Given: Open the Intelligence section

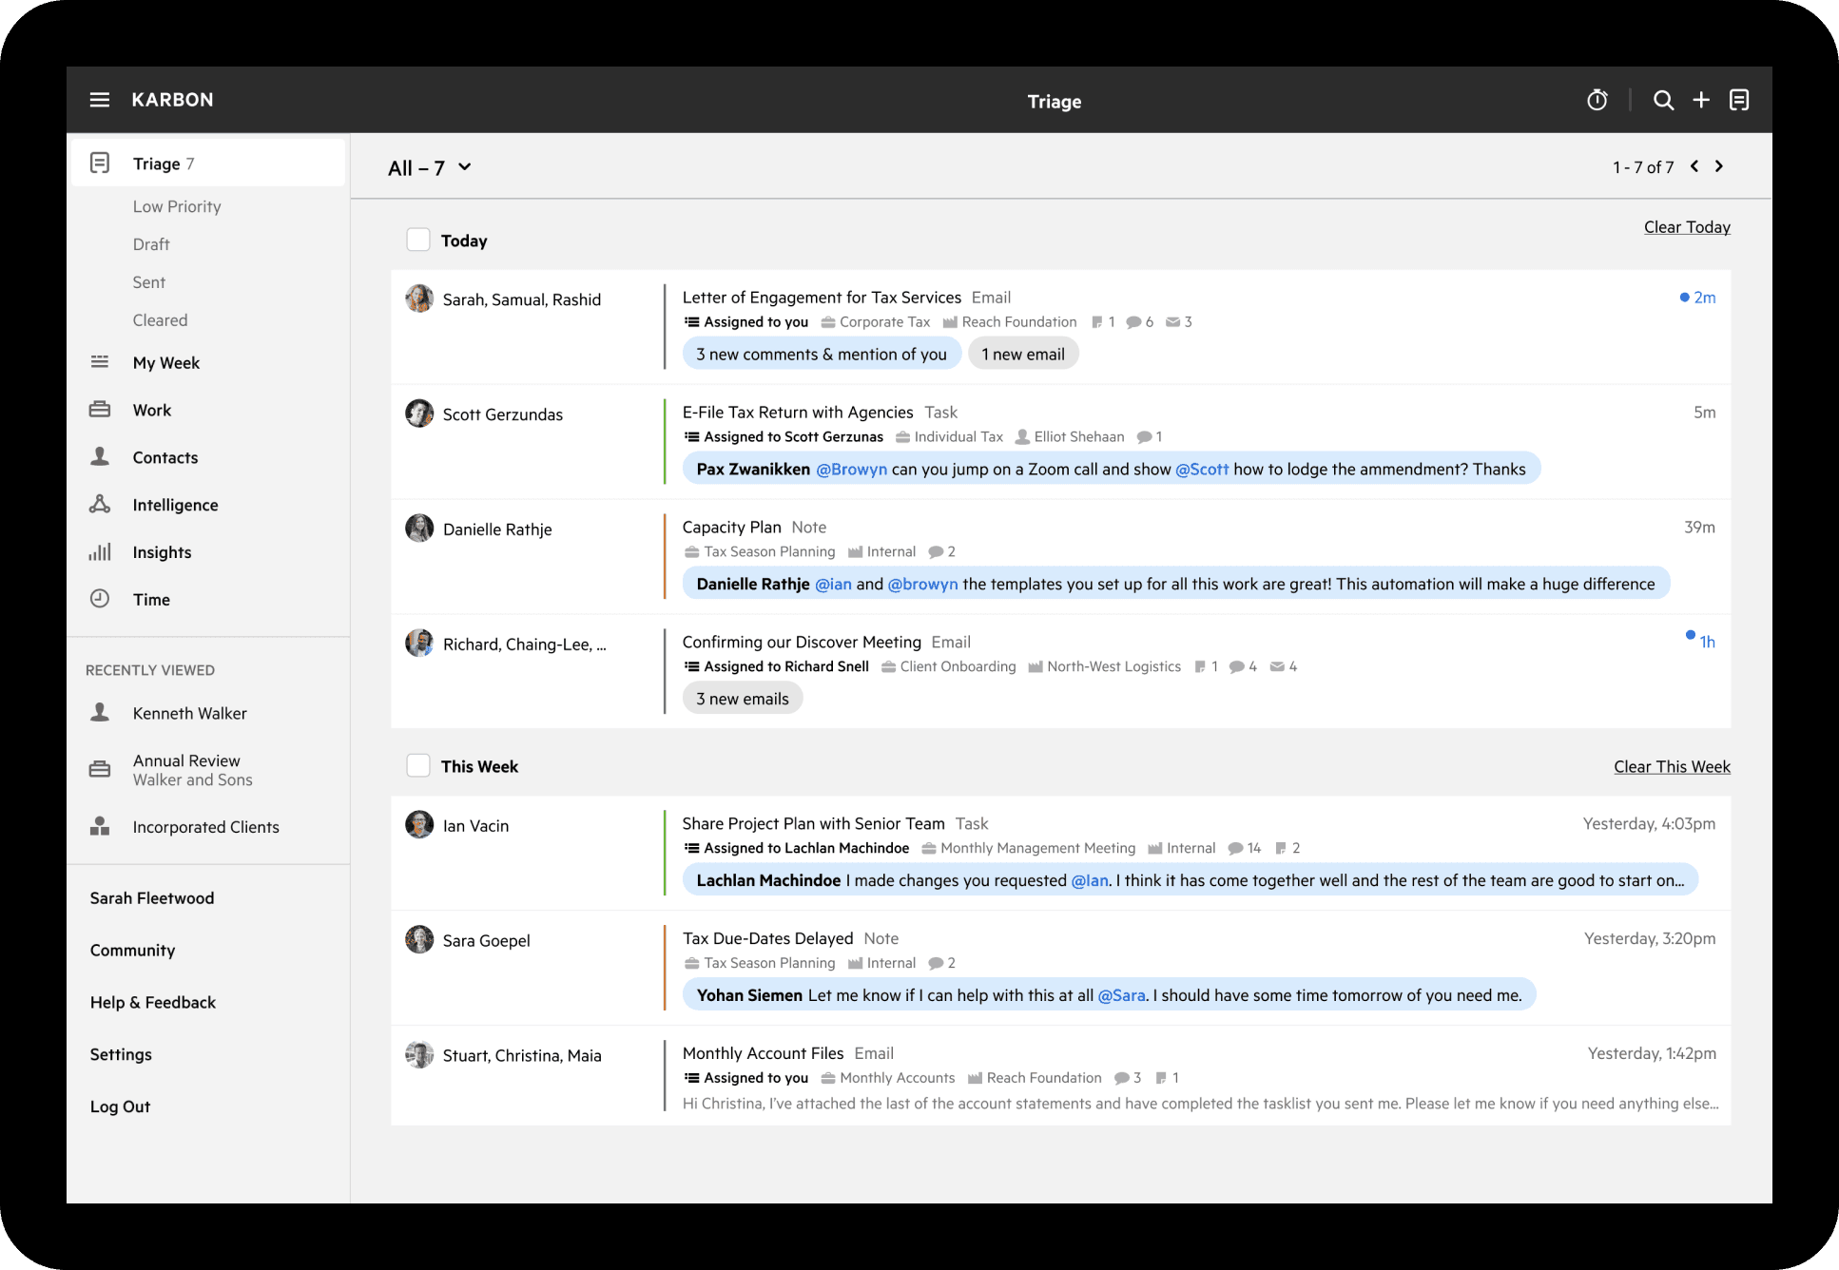Looking at the screenshot, I should (x=175, y=505).
